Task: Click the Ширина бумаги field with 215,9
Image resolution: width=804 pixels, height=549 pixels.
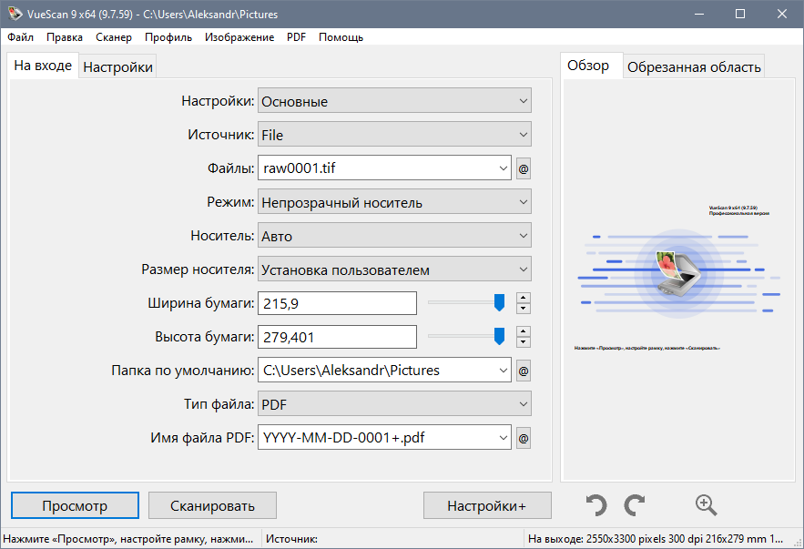Action: (338, 303)
